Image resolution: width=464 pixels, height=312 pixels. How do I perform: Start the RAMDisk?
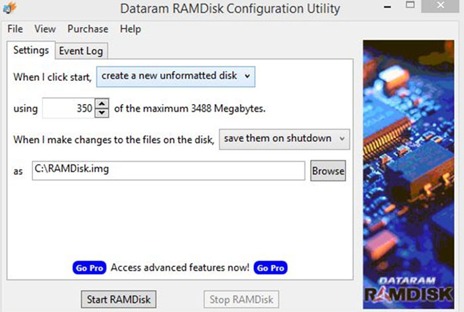pyautogui.click(x=119, y=299)
